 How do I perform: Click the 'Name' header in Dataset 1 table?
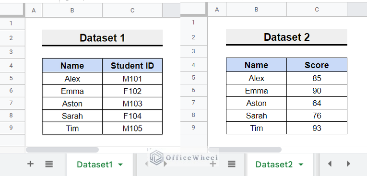[72, 66]
